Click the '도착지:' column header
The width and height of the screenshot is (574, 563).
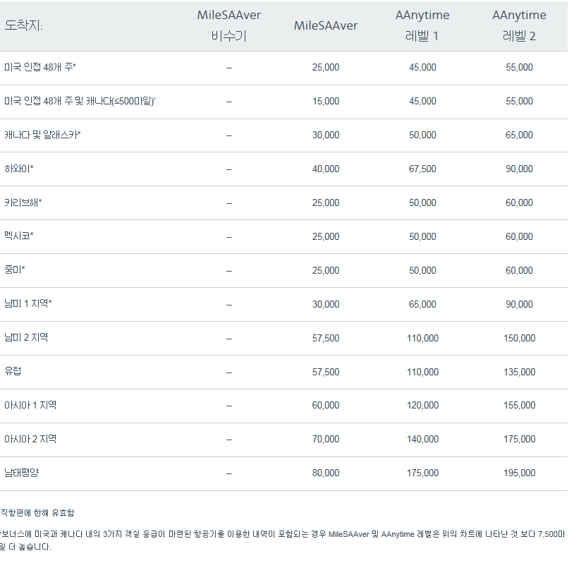(24, 25)
